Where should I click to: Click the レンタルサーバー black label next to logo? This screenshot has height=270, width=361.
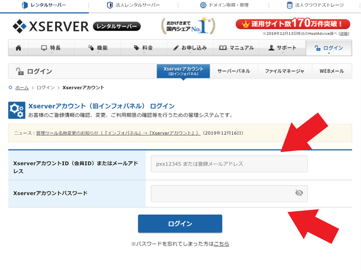pyautogui.click(x=117, y=26)
